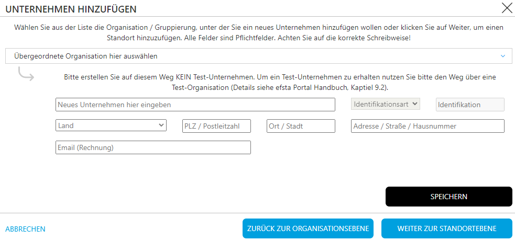Screen dimensions: 515x241
Task: Click the Identifikation text field
Action: click(470, 105)
